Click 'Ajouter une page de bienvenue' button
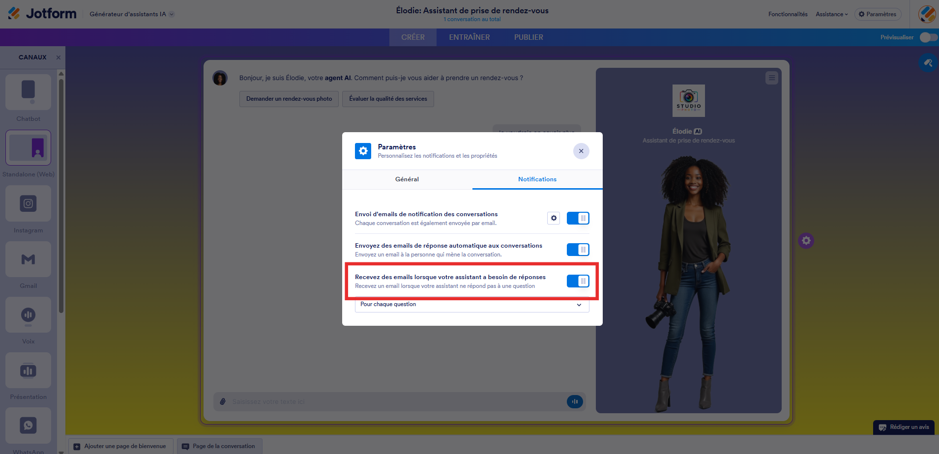 point(120,446)
